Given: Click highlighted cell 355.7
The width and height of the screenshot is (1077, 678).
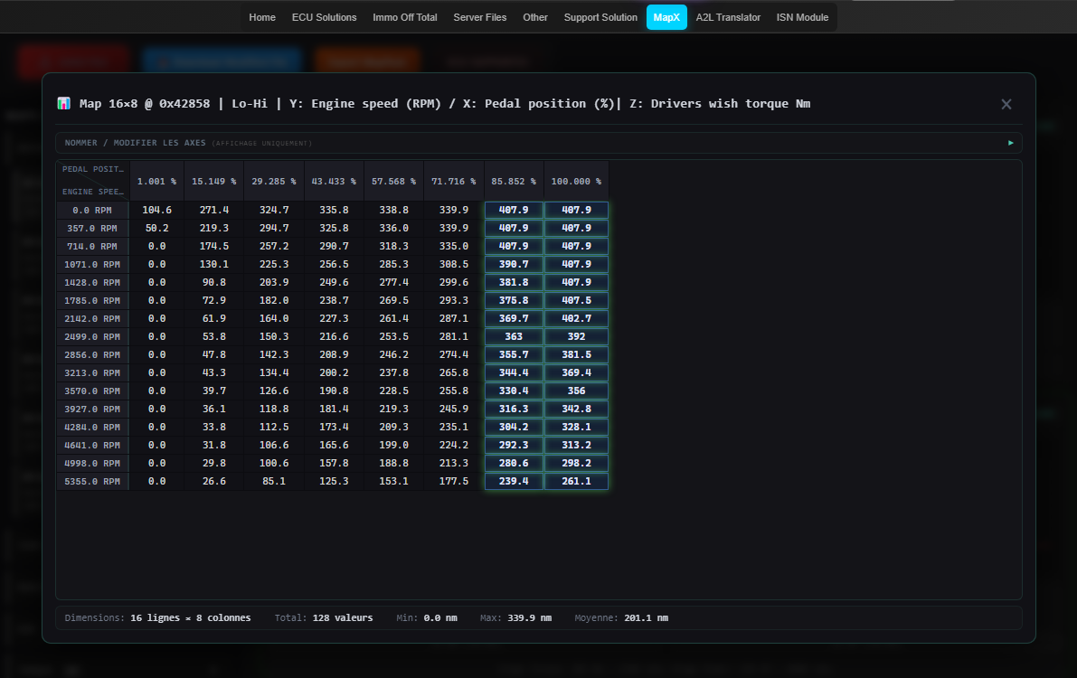Looking at the screenshot, I should (514, 354).
